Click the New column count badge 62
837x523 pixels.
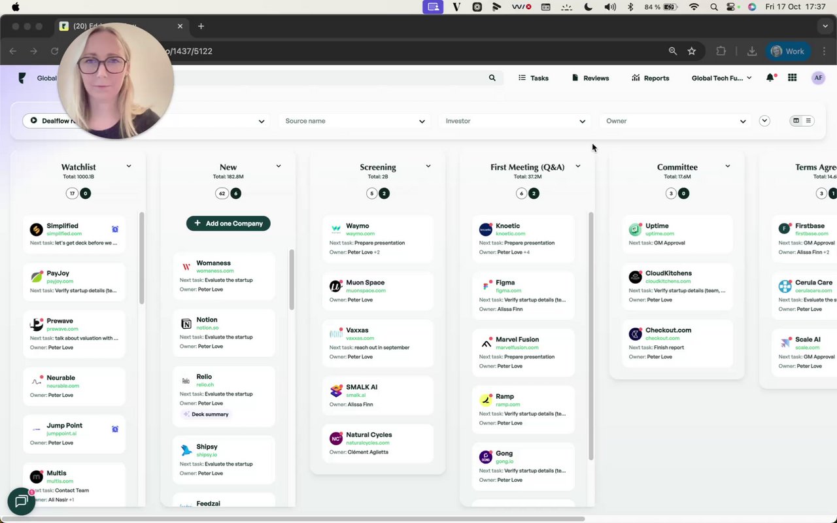click(223, 194)
